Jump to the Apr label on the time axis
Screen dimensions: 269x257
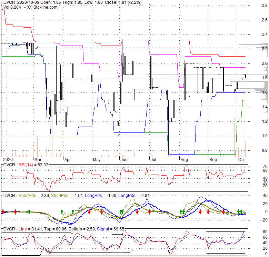point(68,160)
